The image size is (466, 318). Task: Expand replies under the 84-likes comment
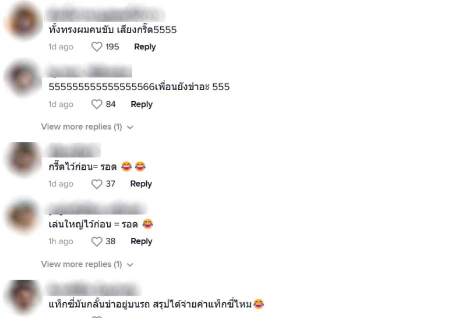[x=82, y=127]
